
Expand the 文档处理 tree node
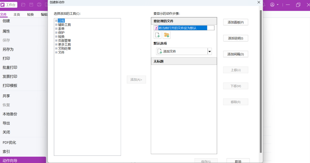[x=56, y=48]
